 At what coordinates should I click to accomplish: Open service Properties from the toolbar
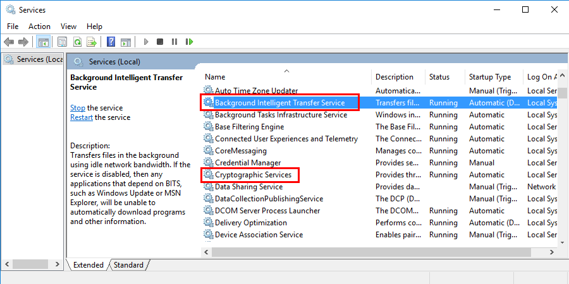tap(63, 42)
